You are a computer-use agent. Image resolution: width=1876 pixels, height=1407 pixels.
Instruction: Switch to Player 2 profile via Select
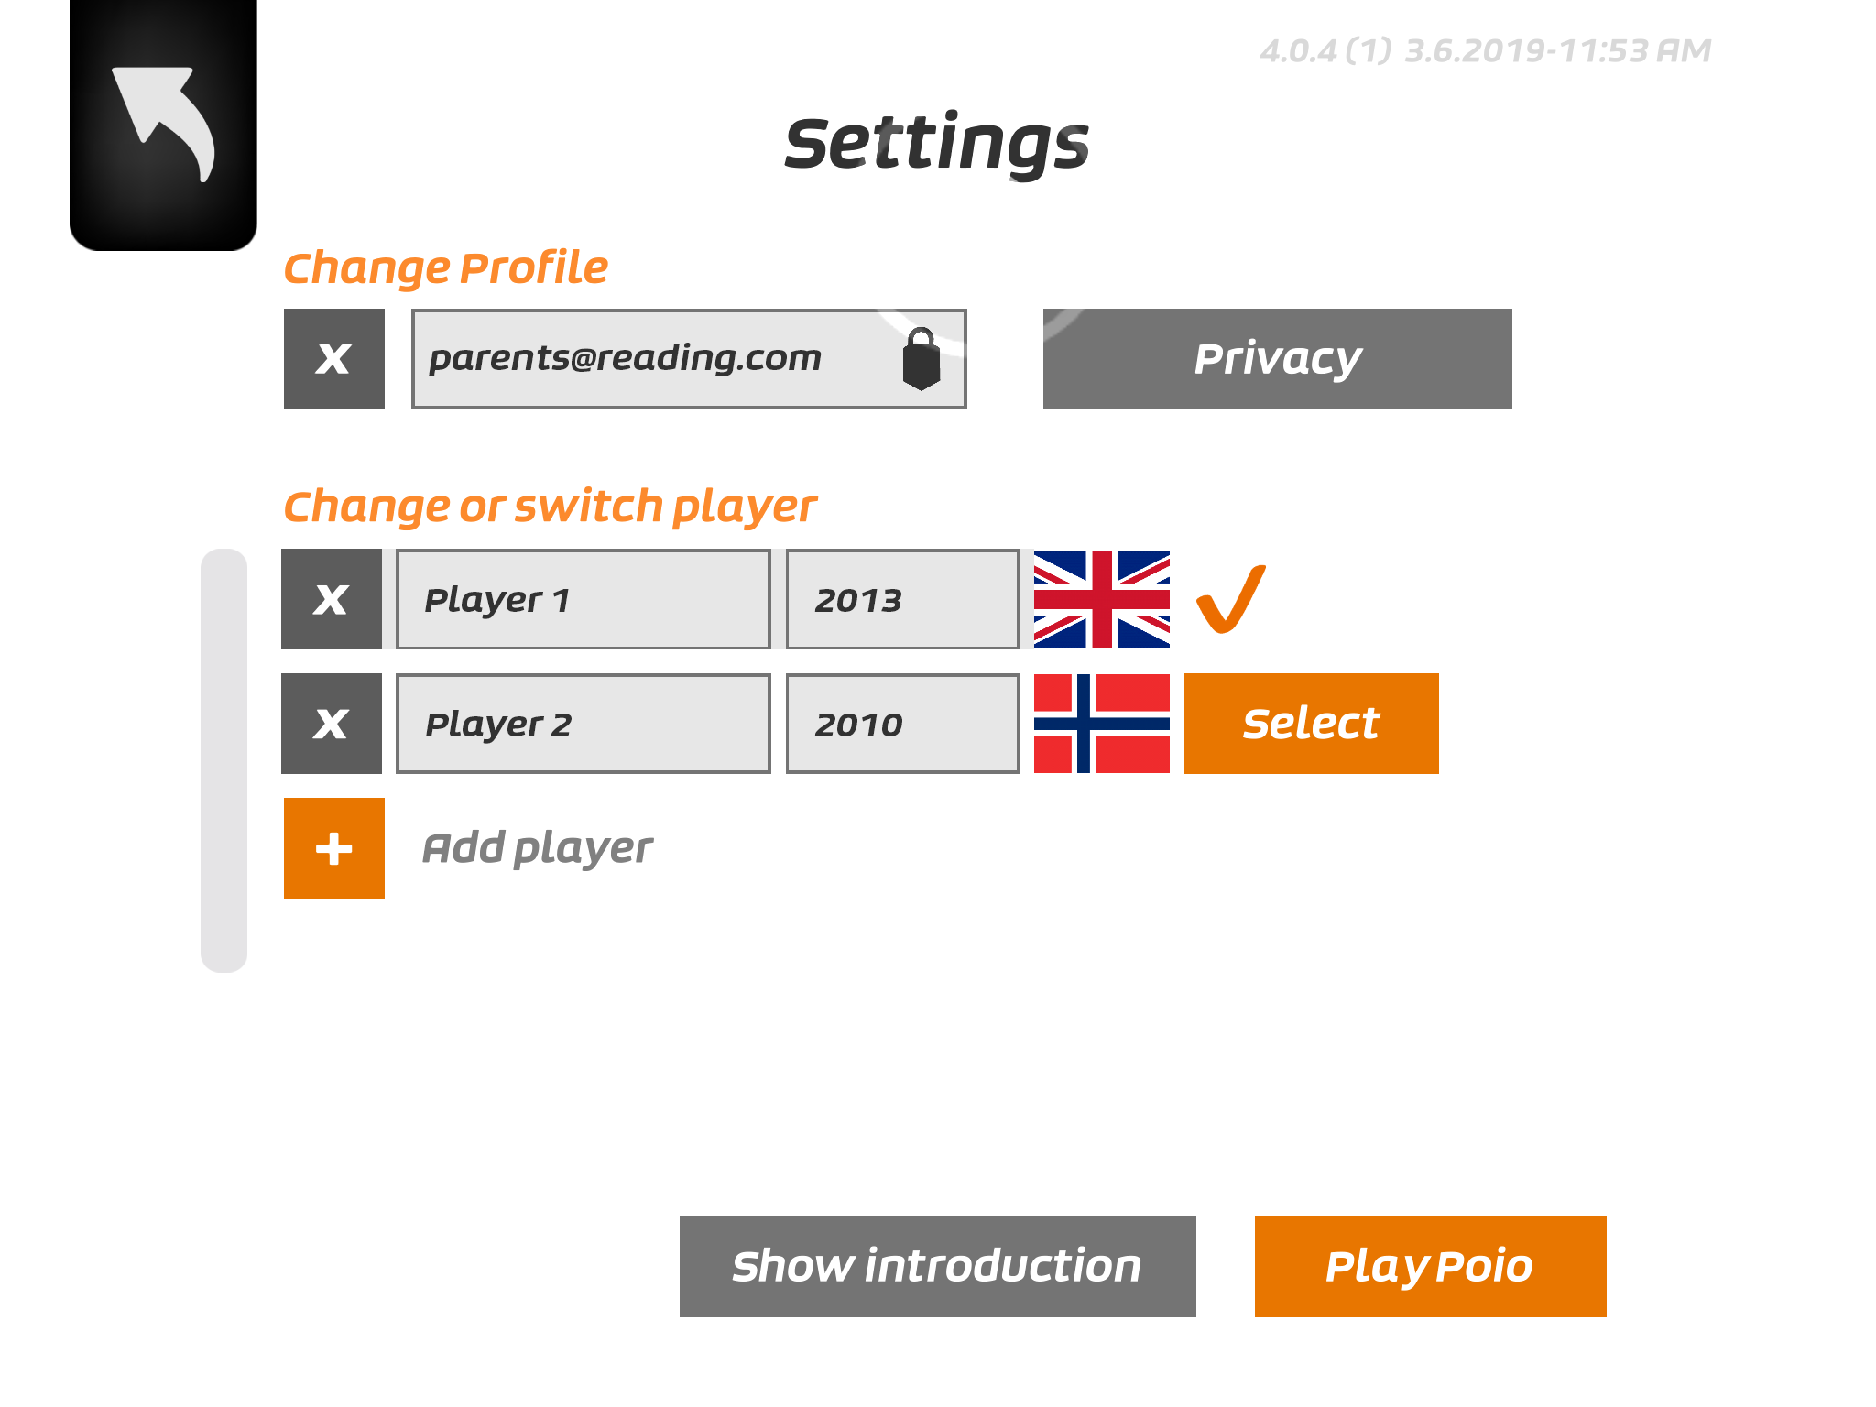1310,723
